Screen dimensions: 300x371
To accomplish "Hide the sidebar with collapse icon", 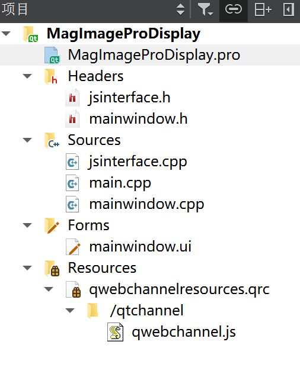I will point(289,9).
